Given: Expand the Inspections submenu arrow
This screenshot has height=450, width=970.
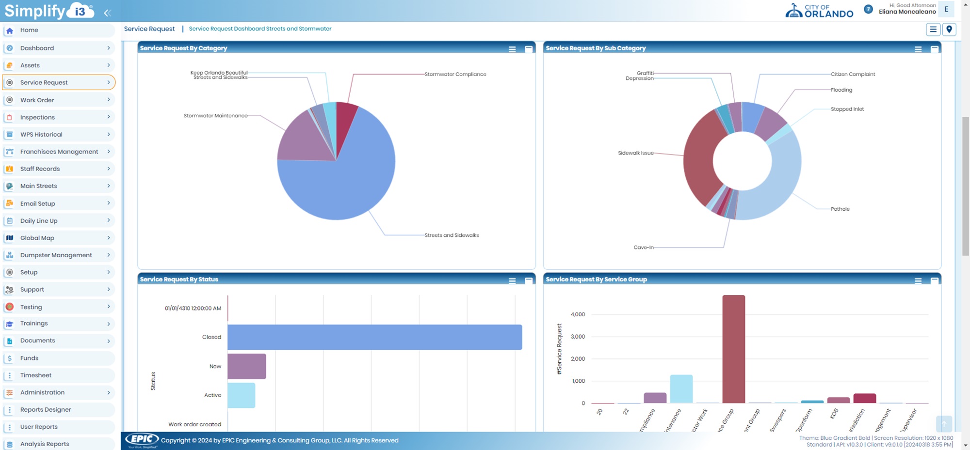Looking at the screenshot, I should pyautogui.click(x=108, y=117).
